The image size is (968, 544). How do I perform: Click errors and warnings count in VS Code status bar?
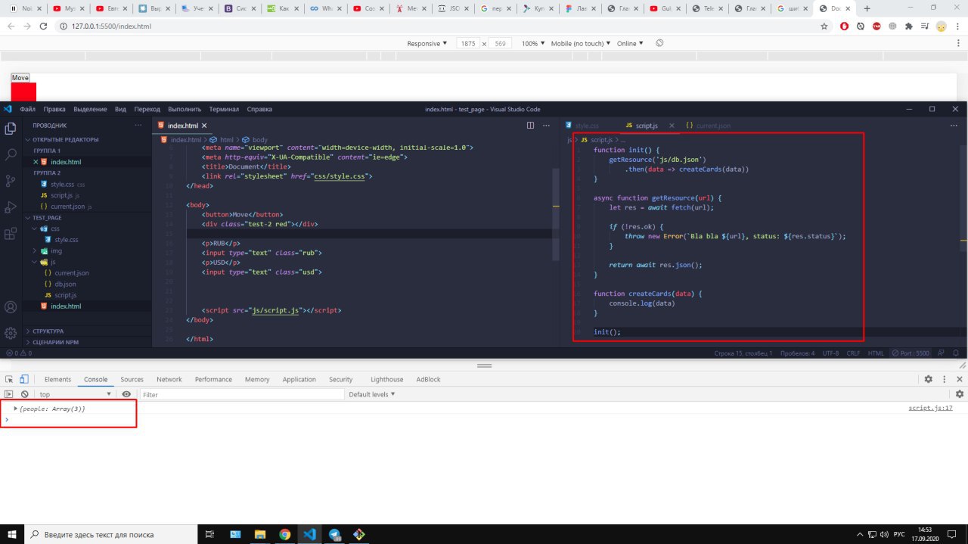pos(18,353)
